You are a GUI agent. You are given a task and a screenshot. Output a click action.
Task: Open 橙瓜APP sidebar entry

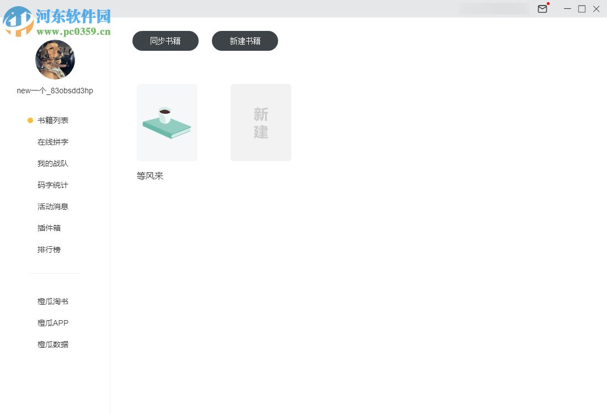tap(52, 323)
